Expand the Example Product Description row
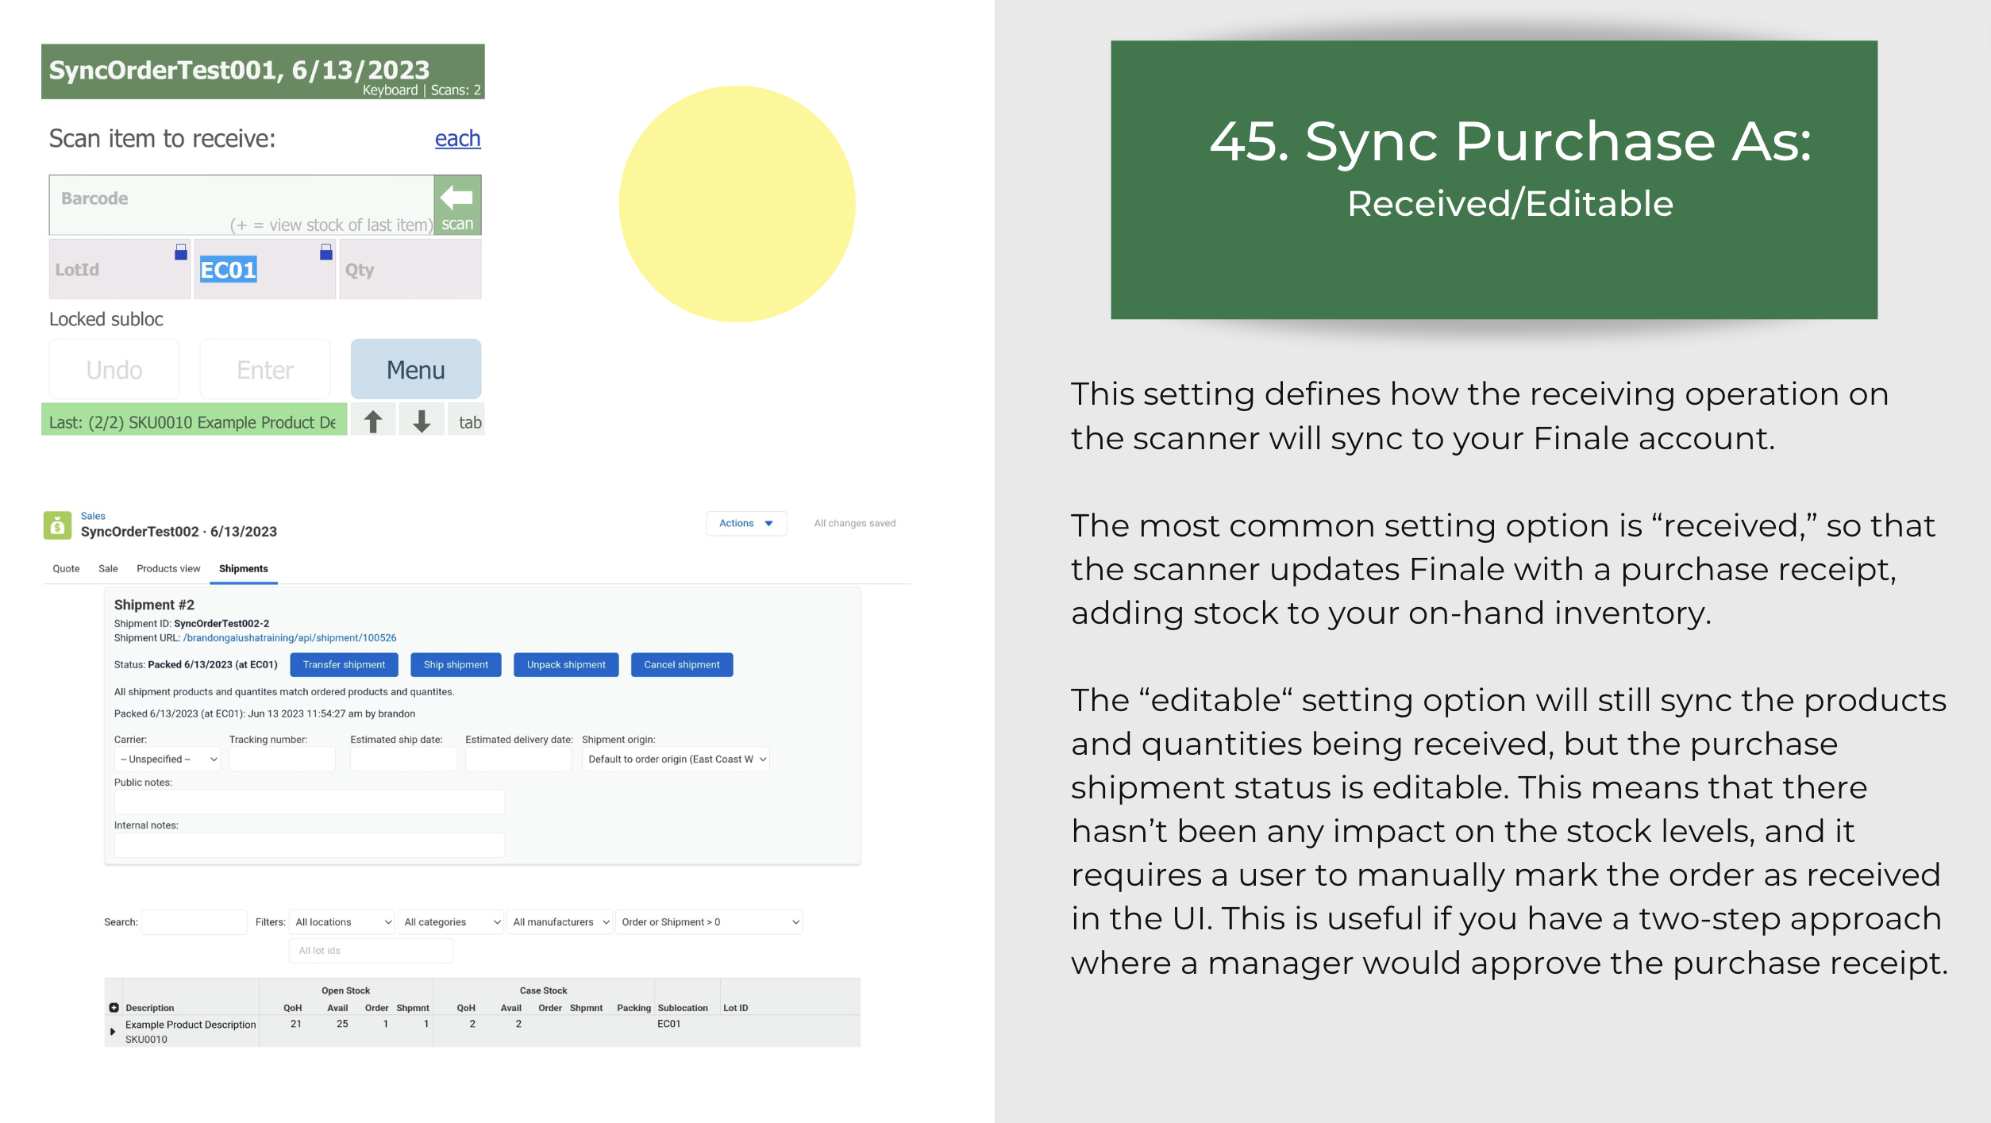 tap(113, 1032)
